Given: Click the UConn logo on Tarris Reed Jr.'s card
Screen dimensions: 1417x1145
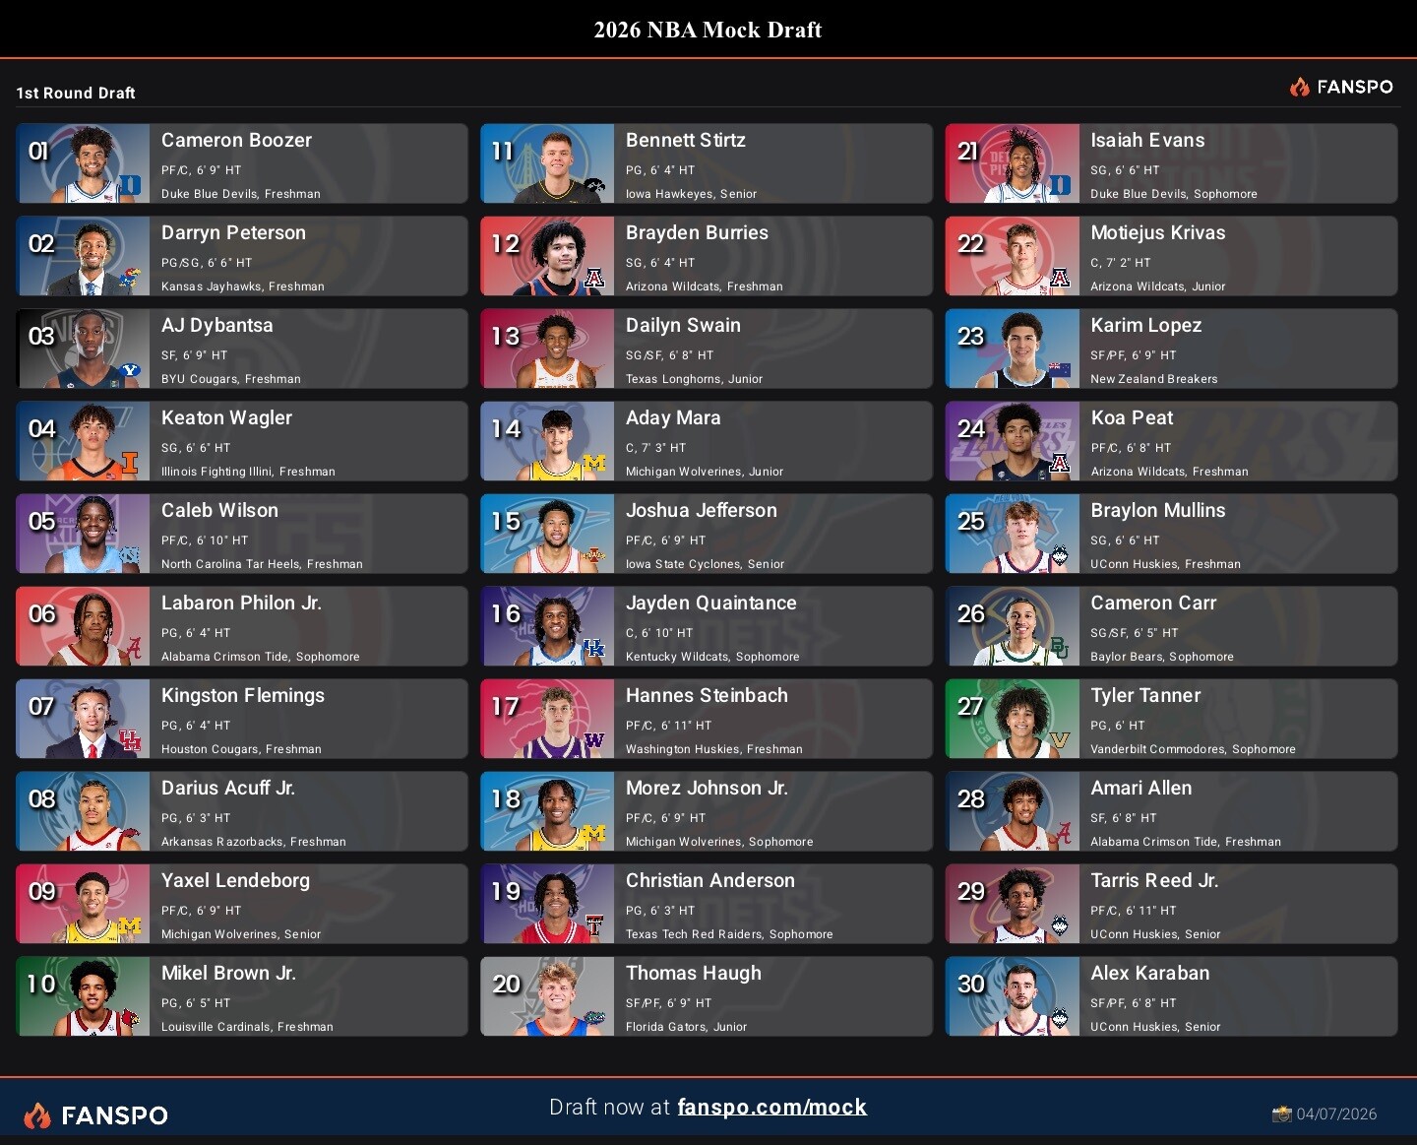Looking at the screenshot, I should [x=1060, y=925].
